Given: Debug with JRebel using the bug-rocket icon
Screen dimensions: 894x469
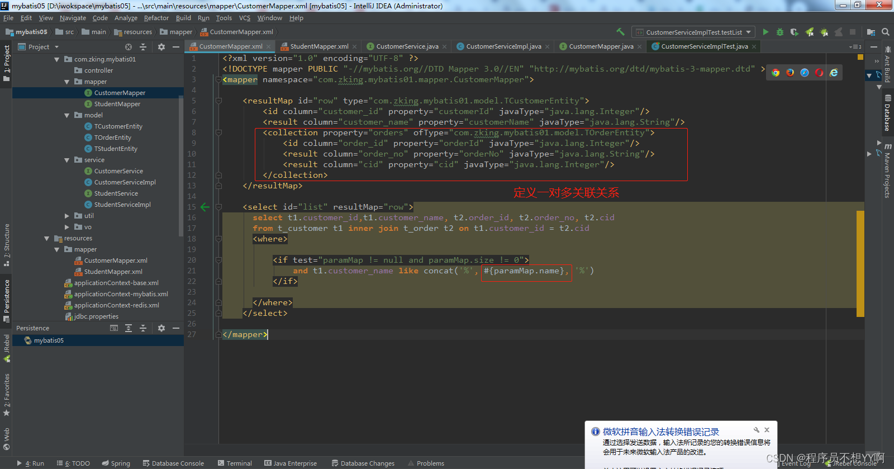Looking at the screenshot, I should (x=824, y=32).
